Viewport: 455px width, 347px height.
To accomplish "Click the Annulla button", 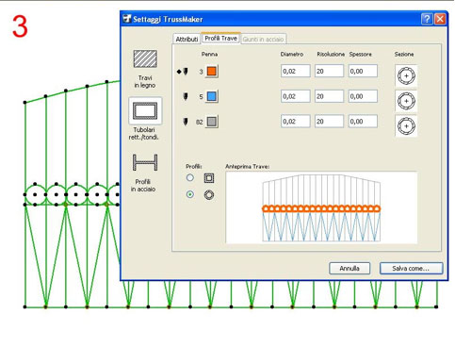I will (x=349, y=269).
